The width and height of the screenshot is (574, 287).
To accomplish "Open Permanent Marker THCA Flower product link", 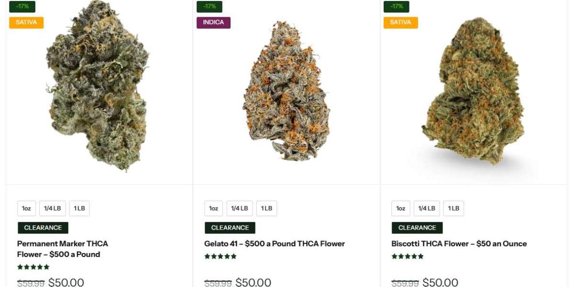I will [63, 249].
